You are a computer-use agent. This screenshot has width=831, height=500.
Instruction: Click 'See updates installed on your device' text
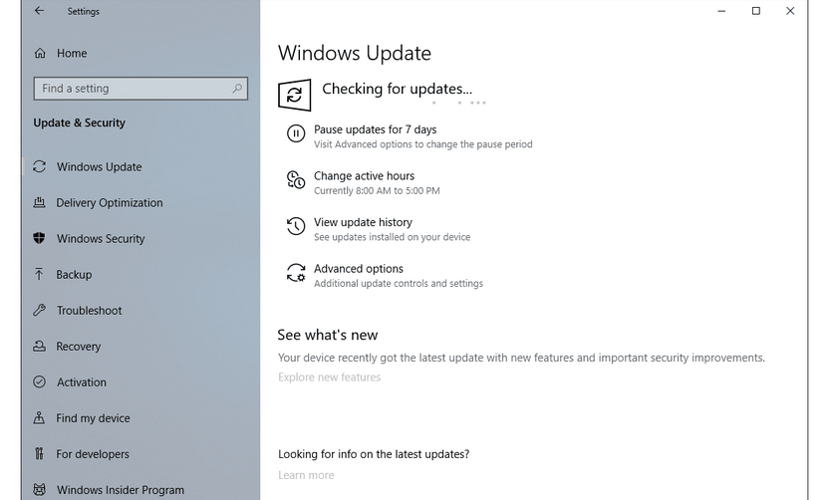(392, 237)
